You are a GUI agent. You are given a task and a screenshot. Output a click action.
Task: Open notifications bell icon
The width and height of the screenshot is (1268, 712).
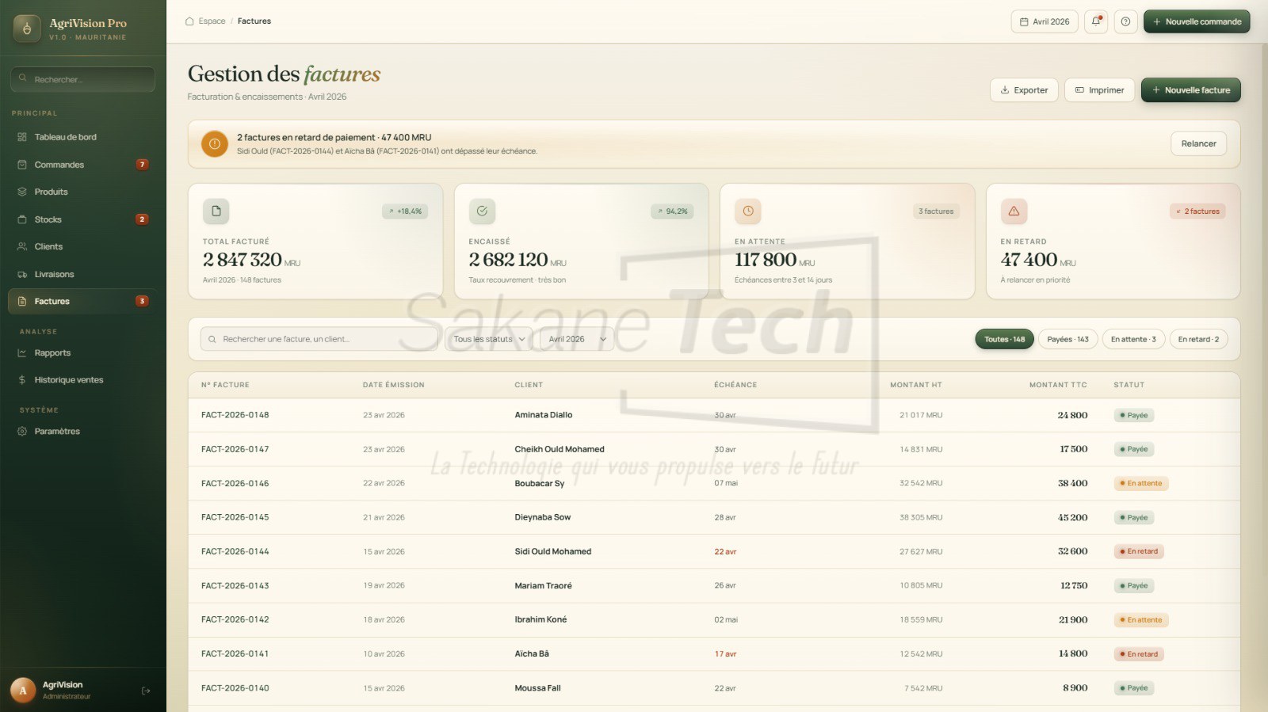(1096, 21)
